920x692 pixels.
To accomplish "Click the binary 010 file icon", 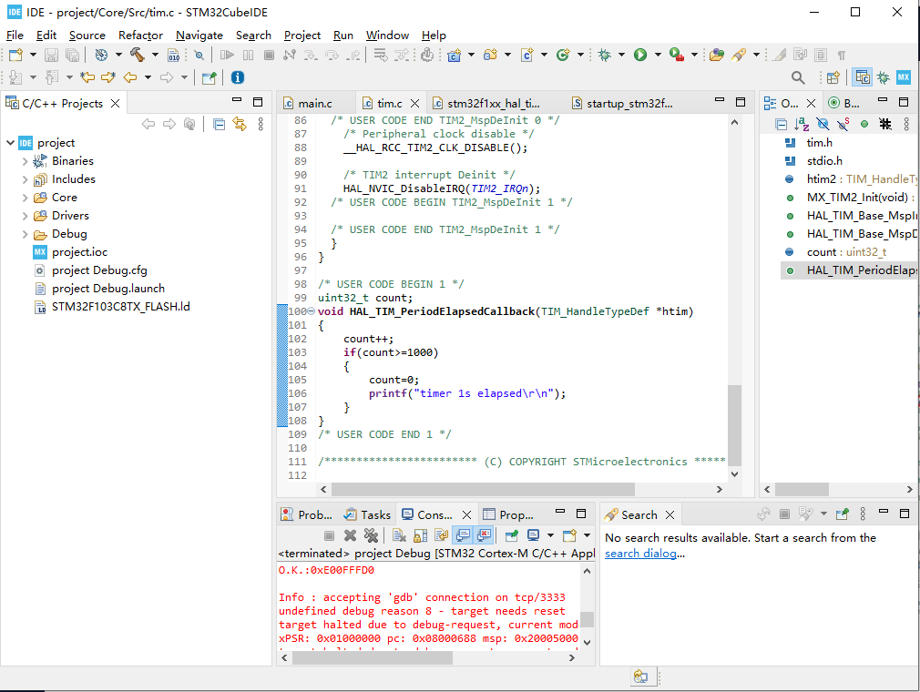I will pos(174,56).
